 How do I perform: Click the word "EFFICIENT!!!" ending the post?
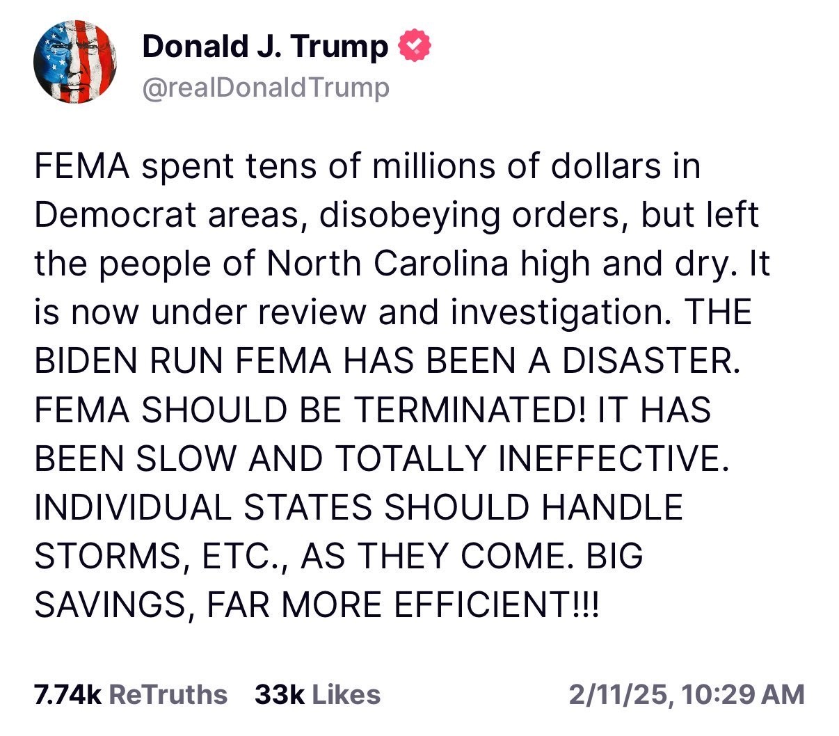[x=496, y=606]
